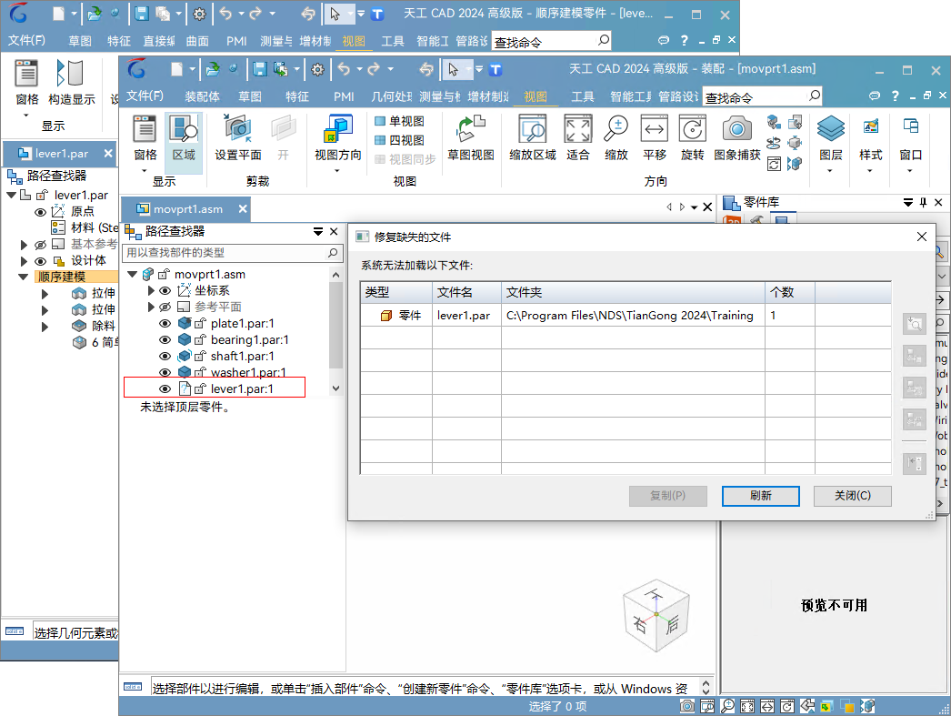Close the 修复缺失的文件 dialog with X
Screen dimensions: 951x716
click(921, 237)
